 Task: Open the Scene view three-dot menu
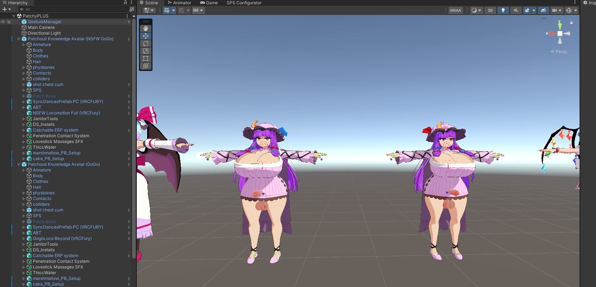pos(575,2)
